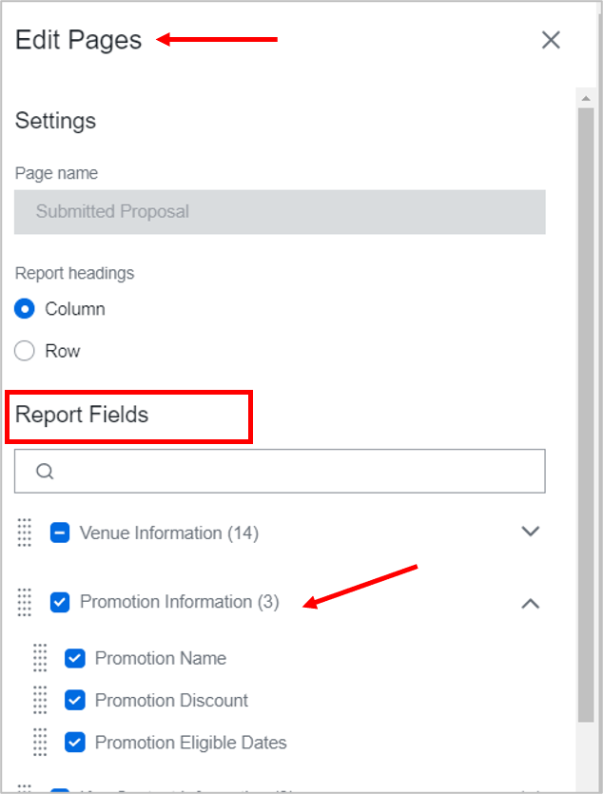Close the Edit Pages panel
The width and height of the screenshot is (603, 794).
(x=551, y=40)
